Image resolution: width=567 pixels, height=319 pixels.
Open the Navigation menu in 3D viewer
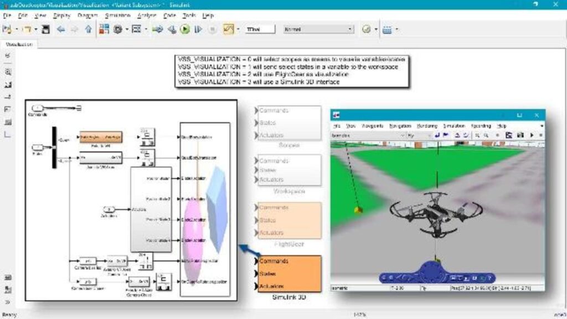pos(400,126)
